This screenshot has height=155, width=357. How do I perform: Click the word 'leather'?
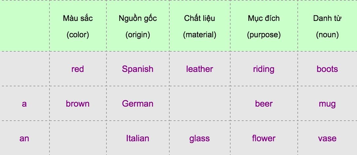[x=199, y=69]
